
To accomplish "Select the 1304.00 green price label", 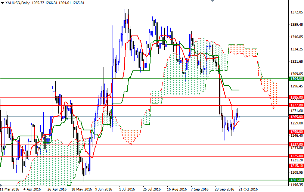I will tap(297, 79).
